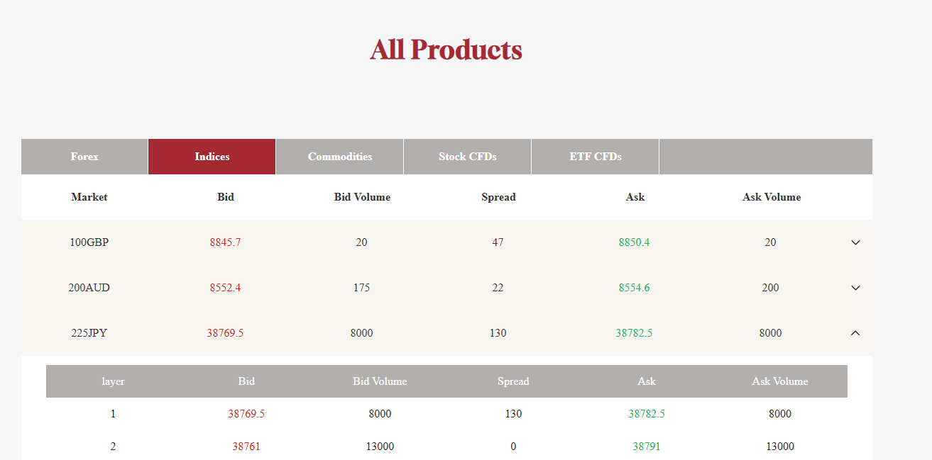Select the 225JPY market name

point(89,333)
